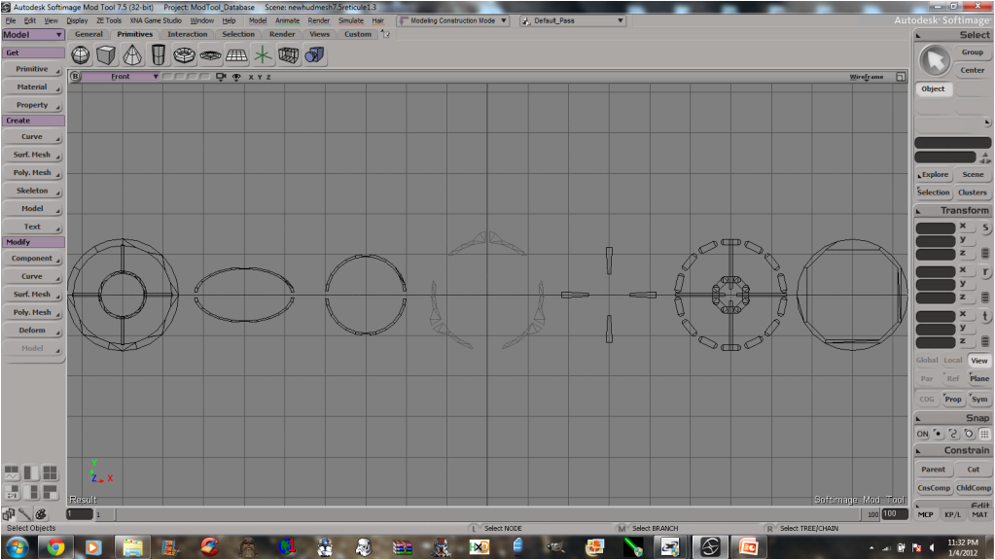This screenshot has height=560, width=995.
Task: Collapse the Select panel
Action: (x=917, y=36)
